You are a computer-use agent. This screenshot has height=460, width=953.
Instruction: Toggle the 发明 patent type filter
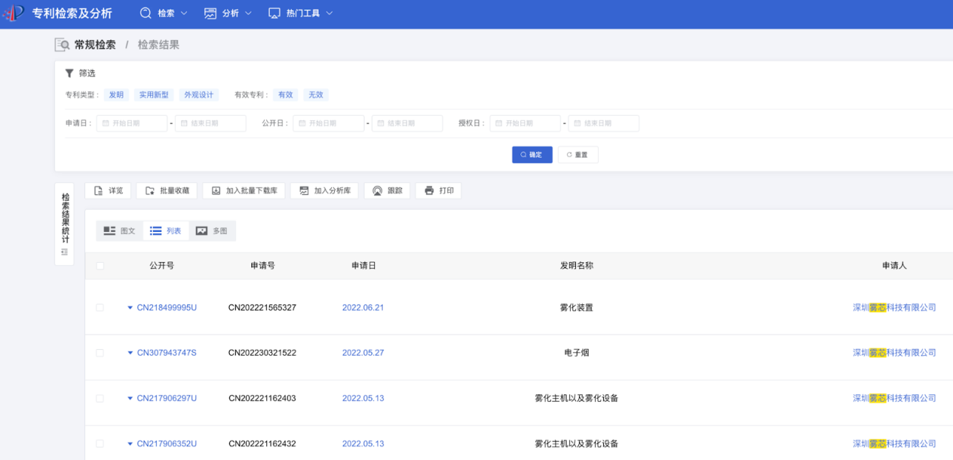[x=116, y=95]
